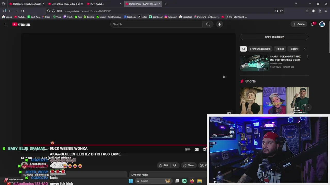Toggle the autoplay switch in the player
Screen dimensions: 330x185
(x=187, y=149)
